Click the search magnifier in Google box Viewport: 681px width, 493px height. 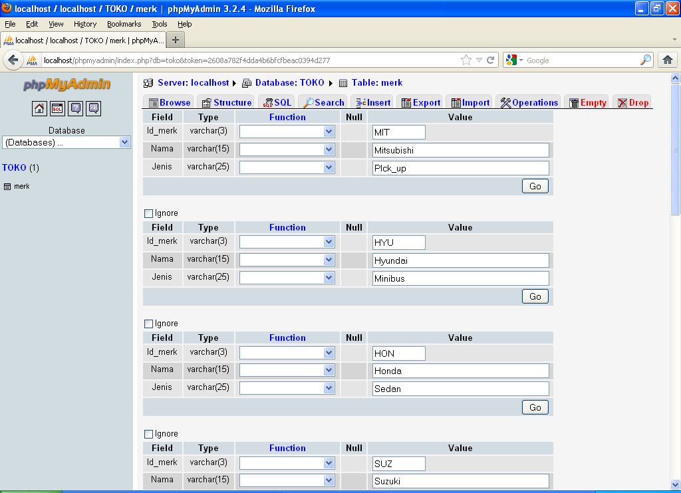click(645, 60)
